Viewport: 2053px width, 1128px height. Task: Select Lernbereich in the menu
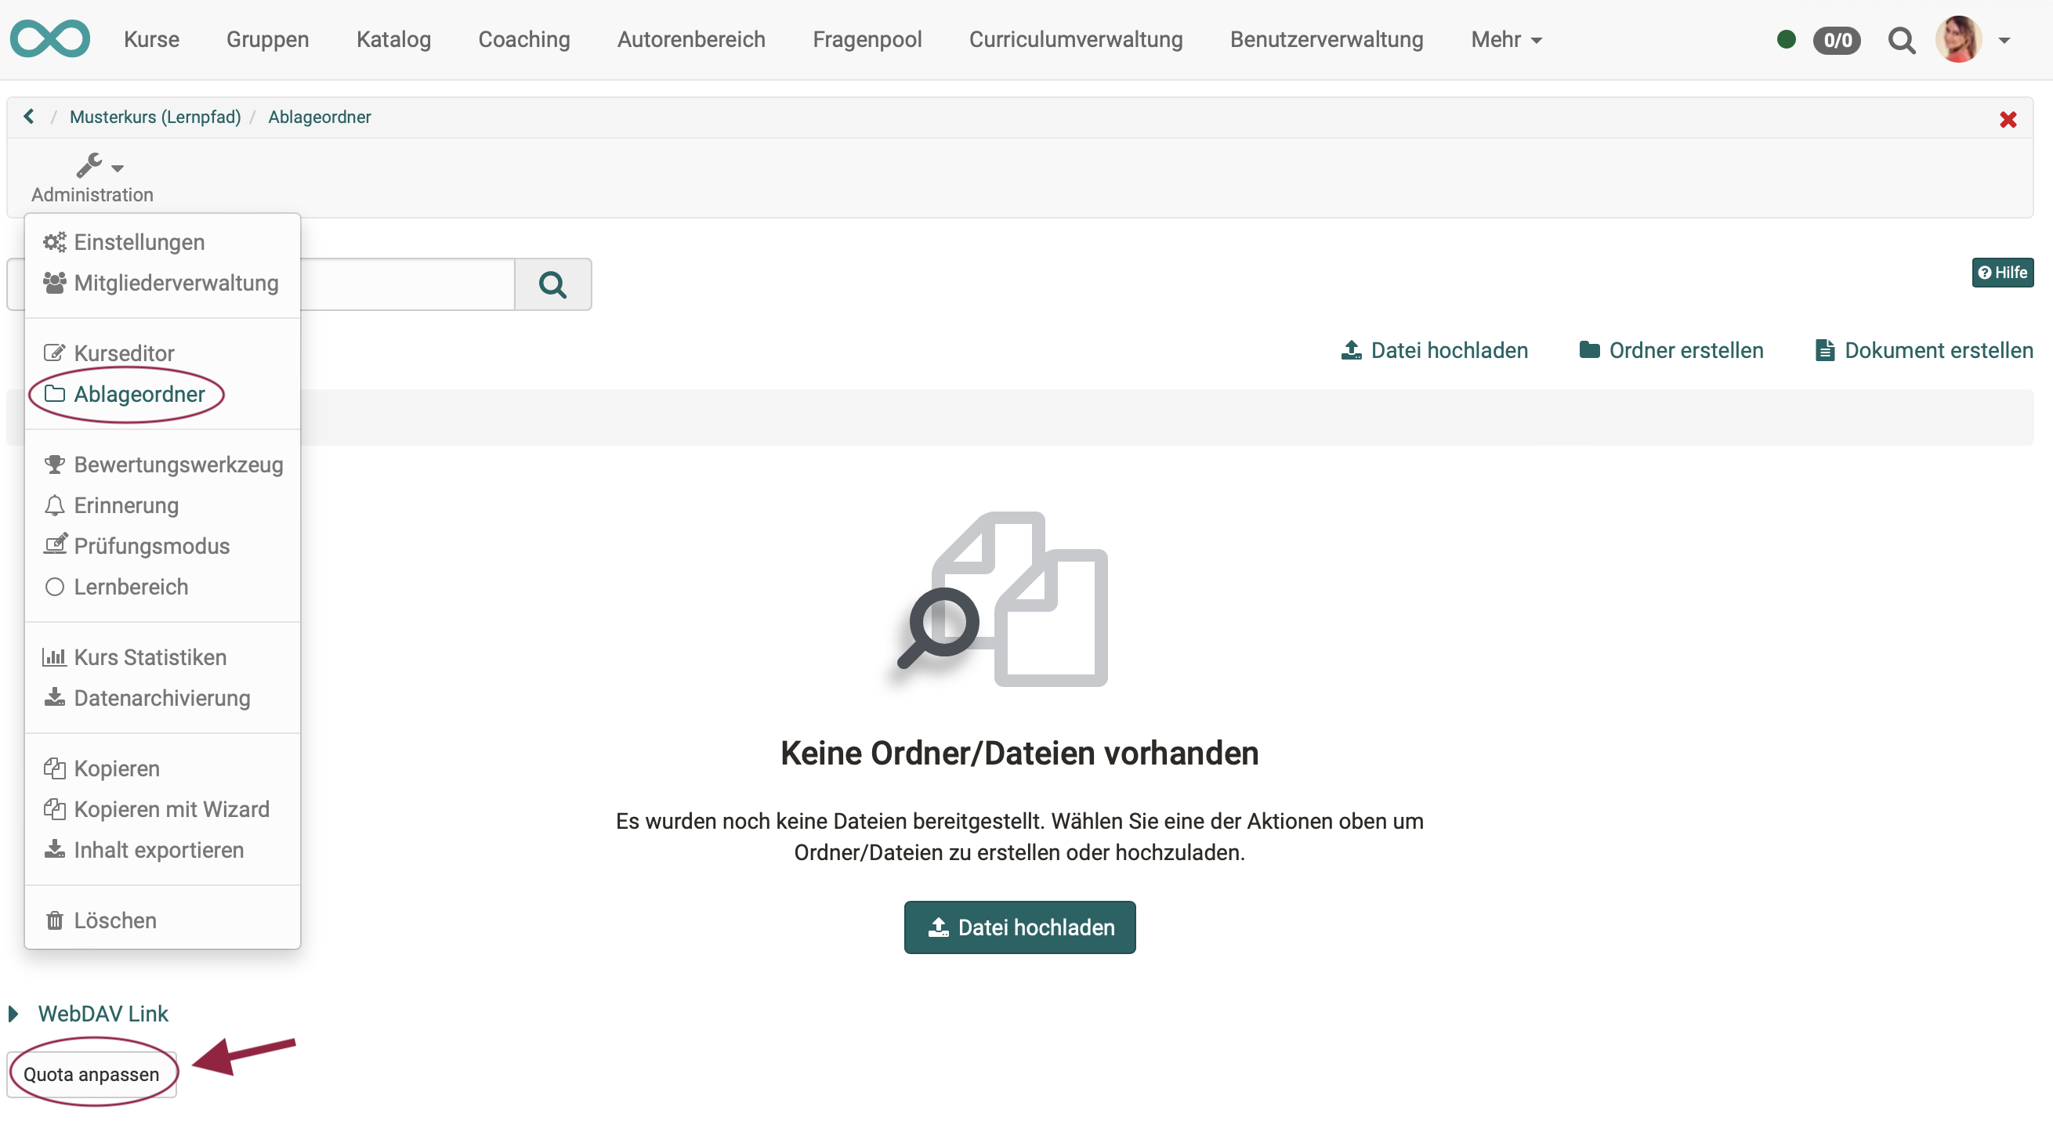click(131, 587)
